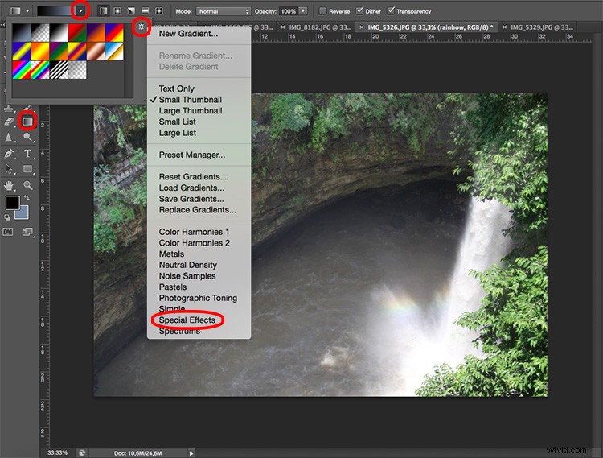The width and height of the screenshot is (603, 458).
Task: Click the gradient preview bar to edit
Action: (56, 11)
